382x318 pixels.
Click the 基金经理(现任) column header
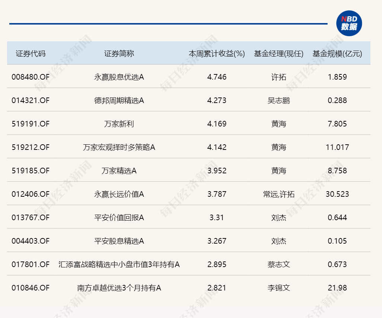(x=278, y=54)
